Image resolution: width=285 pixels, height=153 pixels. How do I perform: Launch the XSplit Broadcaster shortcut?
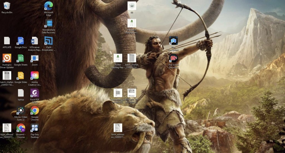[48, 44]
